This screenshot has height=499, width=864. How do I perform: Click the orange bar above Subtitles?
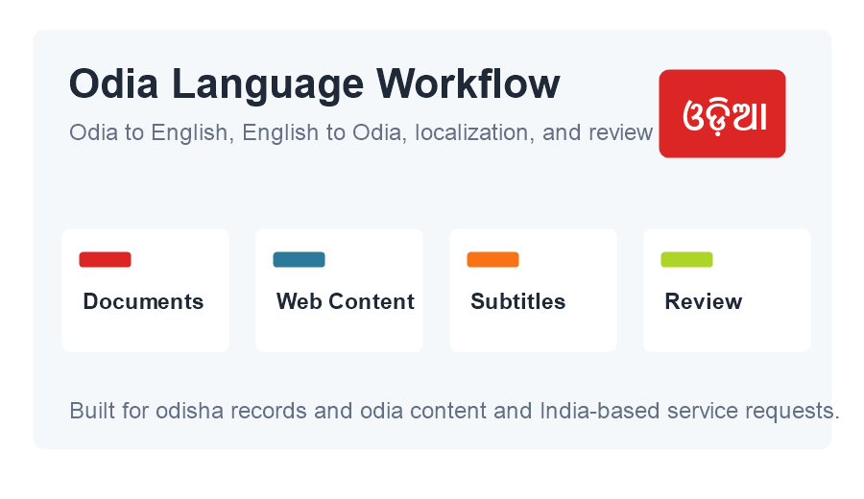click(x=493, y=259)
